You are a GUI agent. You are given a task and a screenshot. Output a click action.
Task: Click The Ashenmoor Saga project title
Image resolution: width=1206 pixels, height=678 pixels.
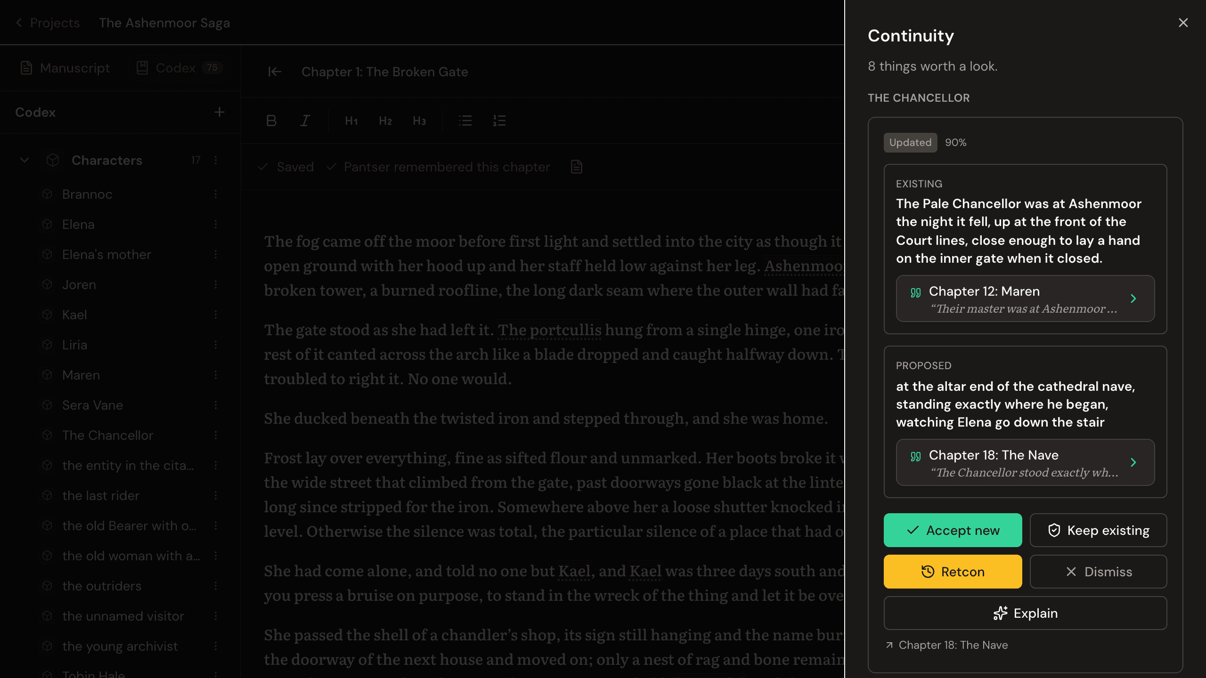click(x=164, y=23)
